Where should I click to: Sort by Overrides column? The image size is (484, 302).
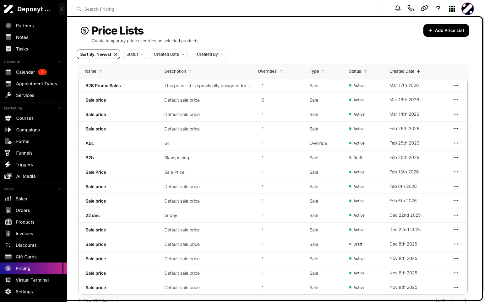tap(270, 71)
